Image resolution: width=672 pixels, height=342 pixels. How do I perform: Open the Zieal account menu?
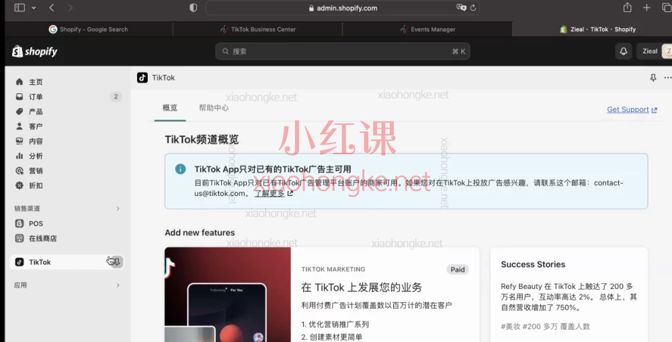pos(655,51)
